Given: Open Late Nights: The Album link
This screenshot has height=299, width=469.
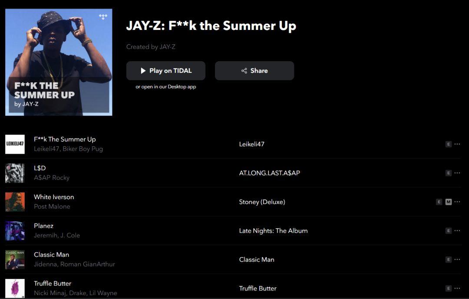Looking at the screenshot, I should [274, 230].
